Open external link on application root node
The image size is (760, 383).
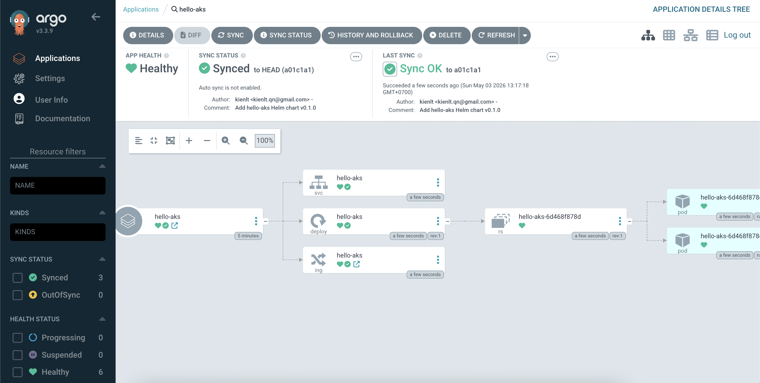(x=174, y=225)
